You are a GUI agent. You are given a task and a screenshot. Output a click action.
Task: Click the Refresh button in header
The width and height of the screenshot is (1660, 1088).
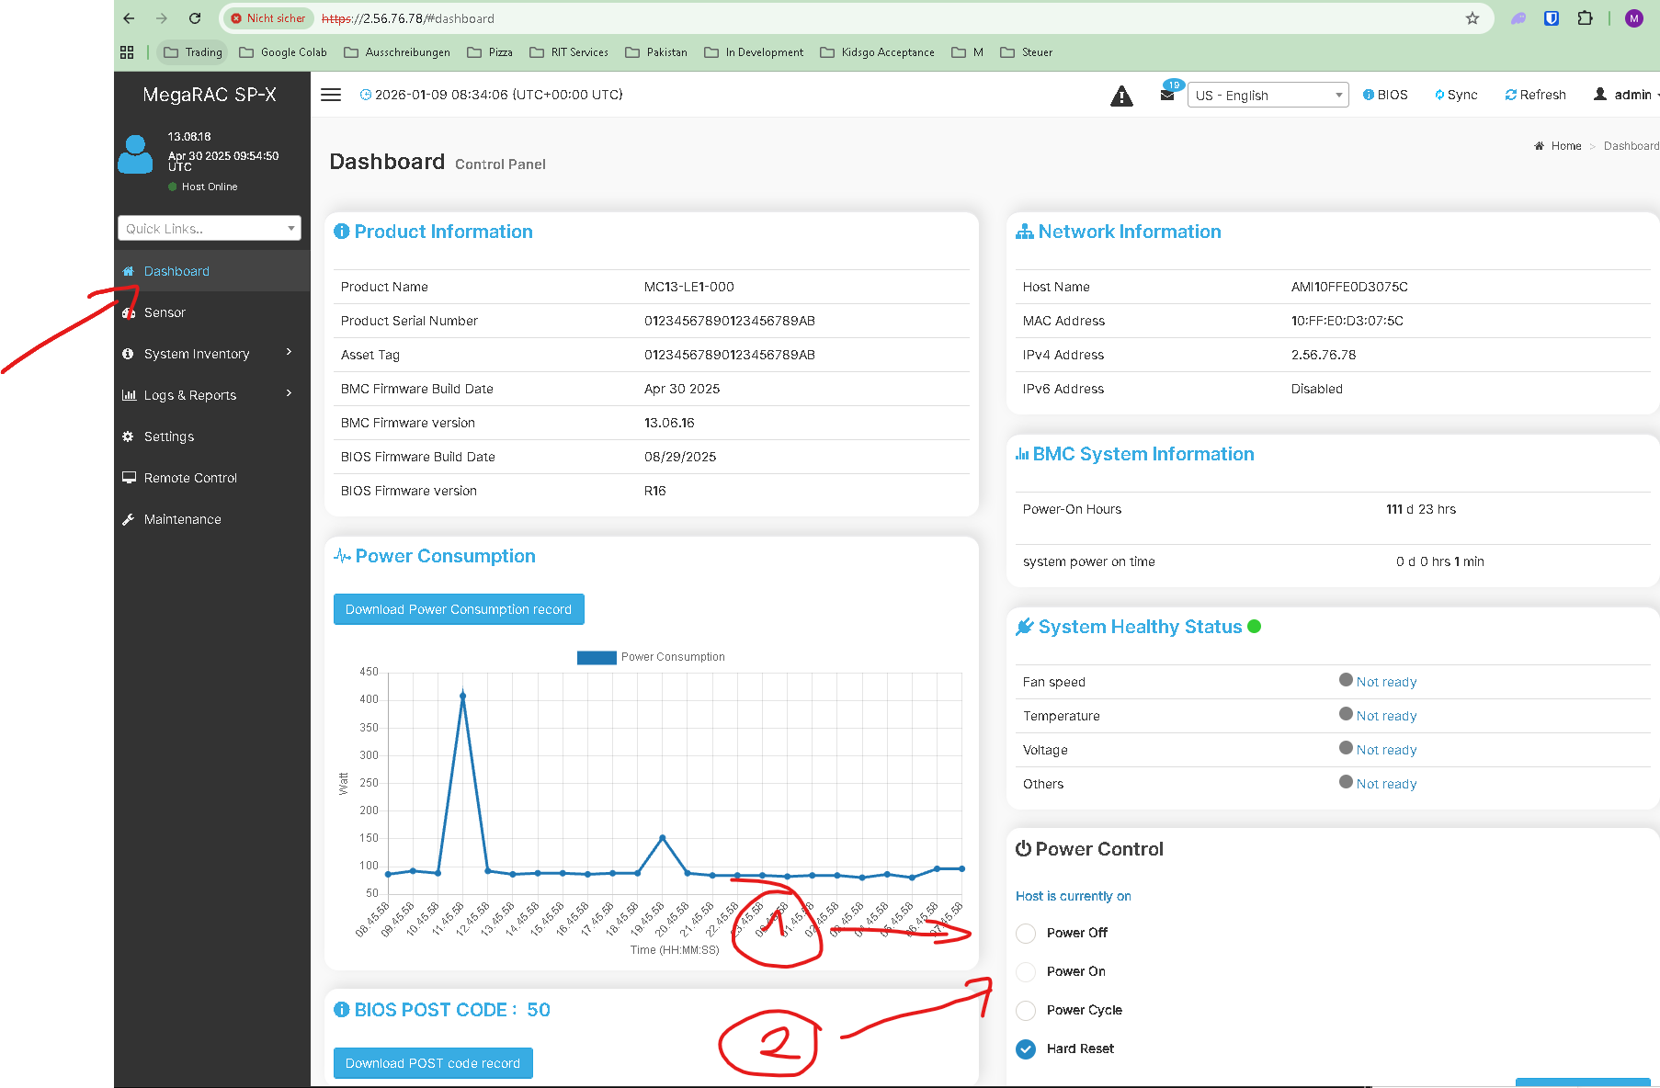pos(1535,95)
